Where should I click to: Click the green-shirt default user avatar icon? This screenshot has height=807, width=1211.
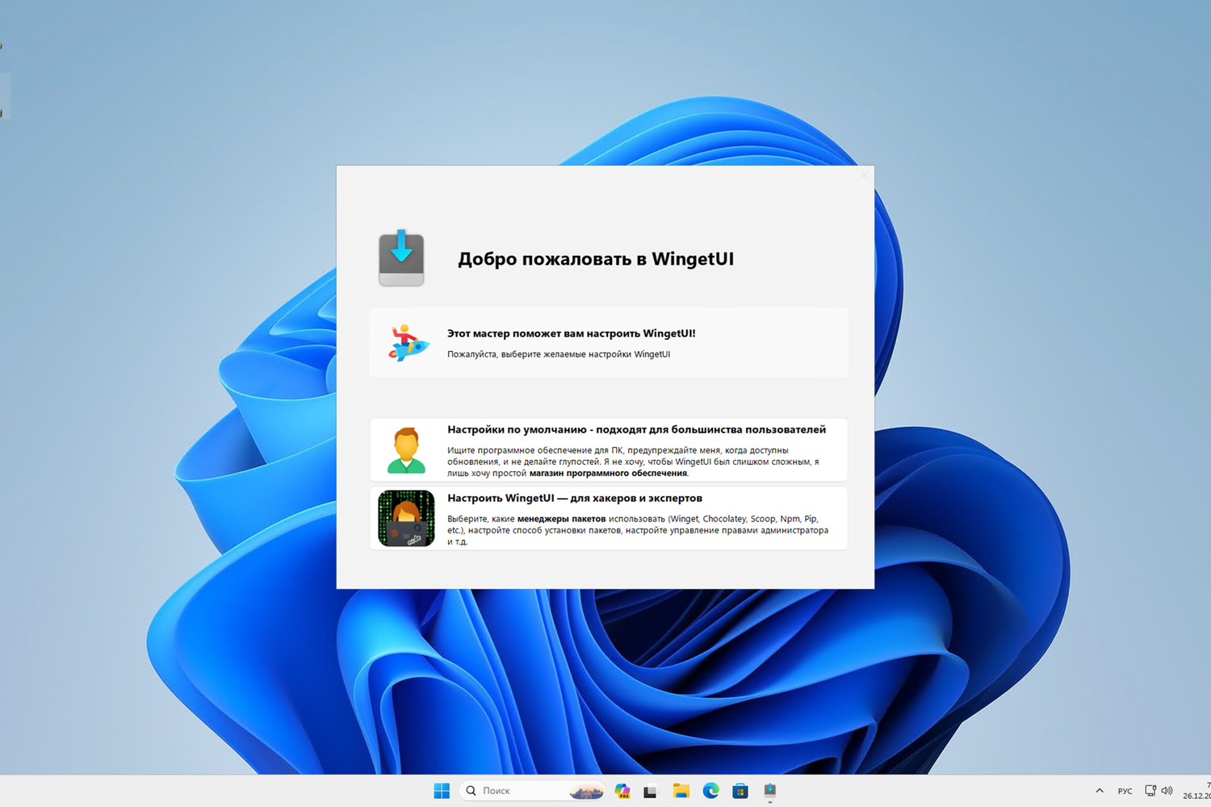(406, 449)
